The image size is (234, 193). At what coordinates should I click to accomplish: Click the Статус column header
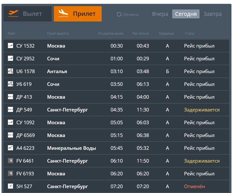(190, 33)
